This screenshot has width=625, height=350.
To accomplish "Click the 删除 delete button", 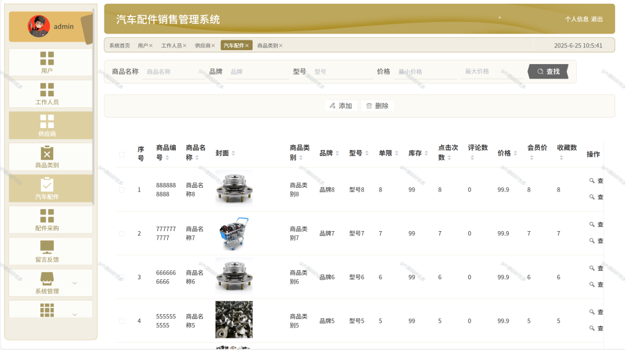I will click(x=377, y=106).
